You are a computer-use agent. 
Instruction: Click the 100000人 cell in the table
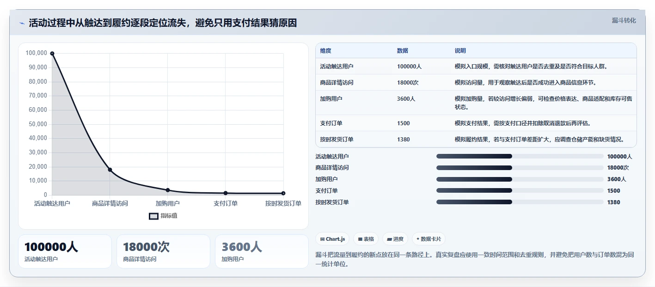point(409,67)
